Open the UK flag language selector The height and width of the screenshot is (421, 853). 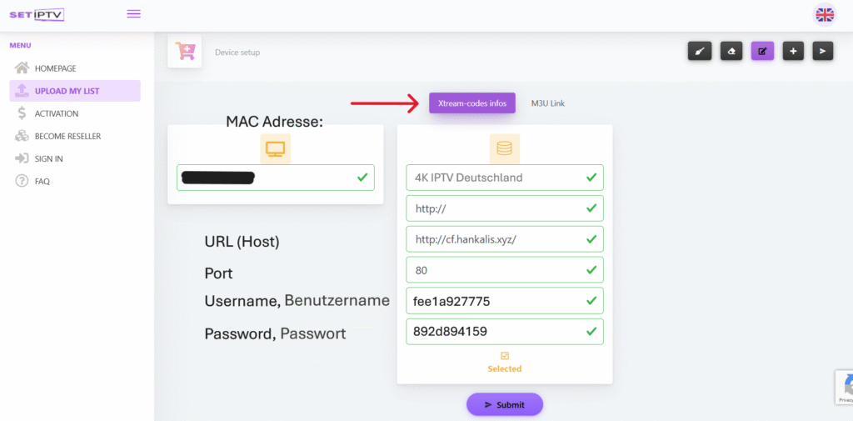pyautogui.click(x=824, y=15)
